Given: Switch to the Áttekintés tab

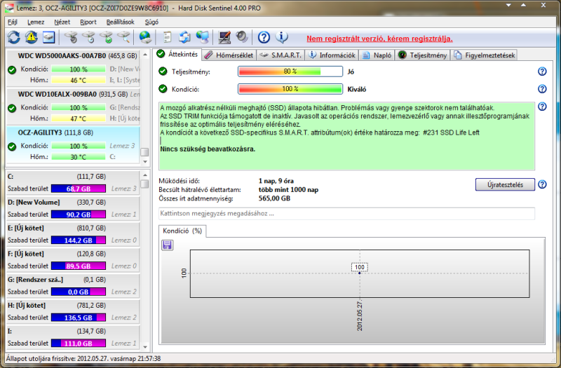Looking at the screenshot, I should point(178,55).
